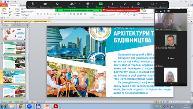Select slide 14 thumbnail
193x109 pixels.
pyautogui.click(x=14, y=48)
